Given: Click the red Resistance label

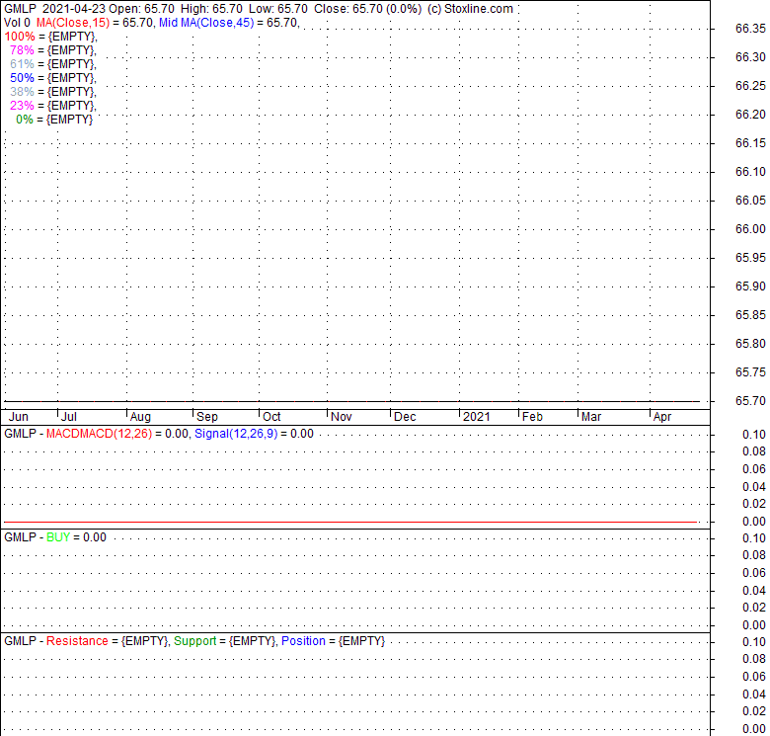Looking at the screenshot, I should (77, 641).
